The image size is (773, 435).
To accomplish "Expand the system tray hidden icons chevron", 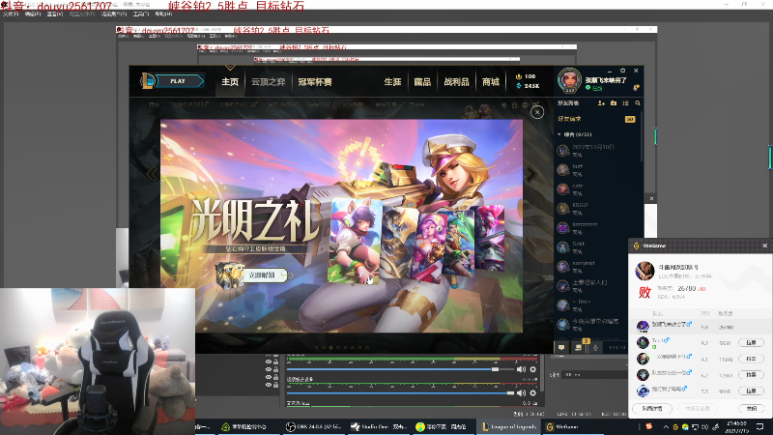I will click(666, 426).
